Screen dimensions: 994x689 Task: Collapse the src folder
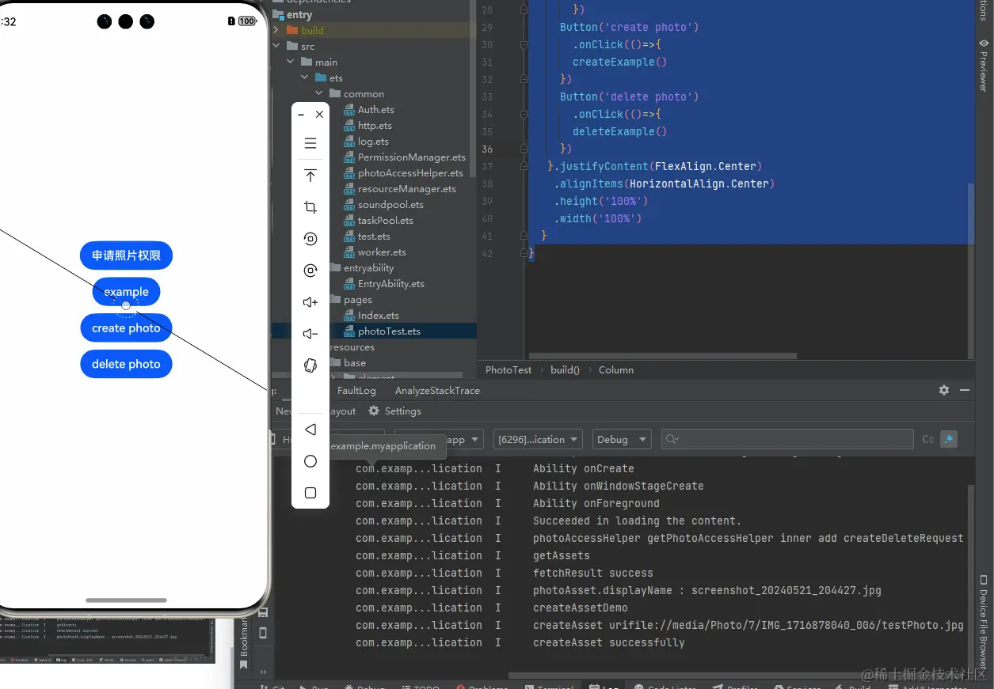[x=276, y=46]
